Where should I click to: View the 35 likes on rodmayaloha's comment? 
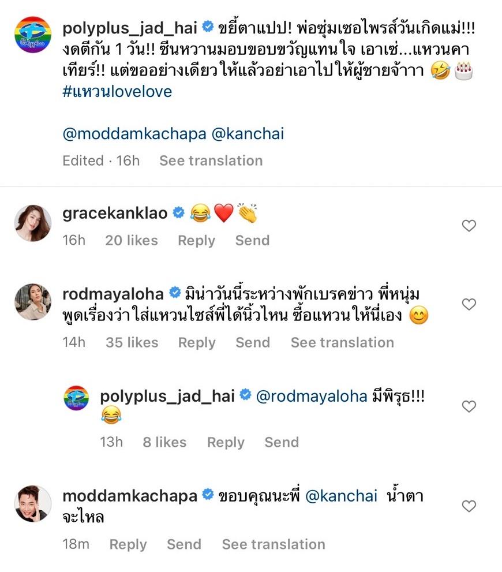tap(132, 342)
